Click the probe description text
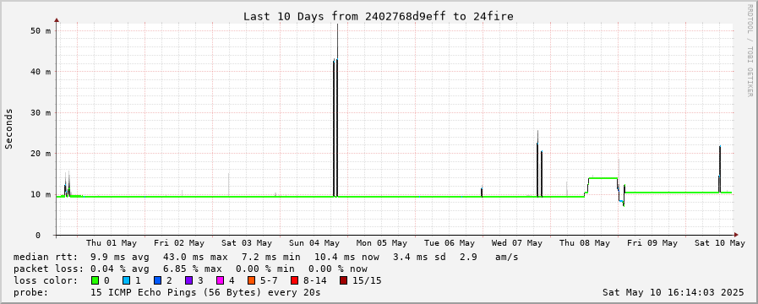 tap(166, 292)
